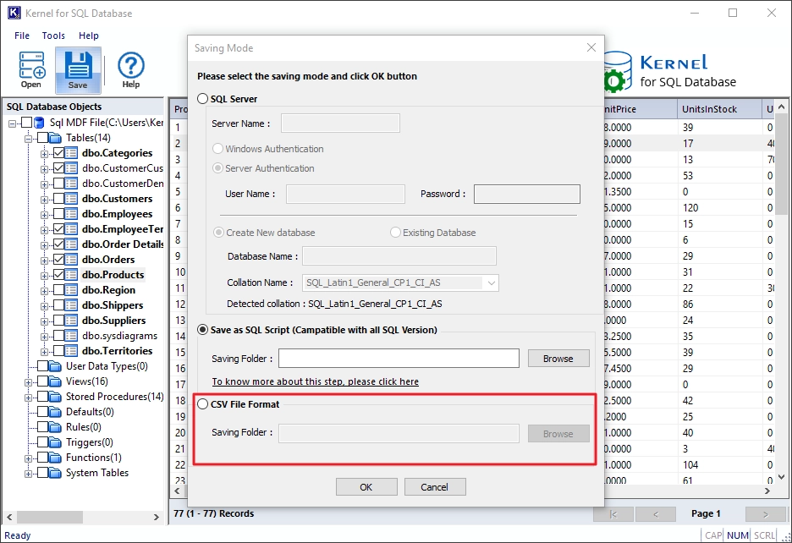This screenshot has width=792, height=543.
Task: Go to next page of records
Action: click(765, 513)
